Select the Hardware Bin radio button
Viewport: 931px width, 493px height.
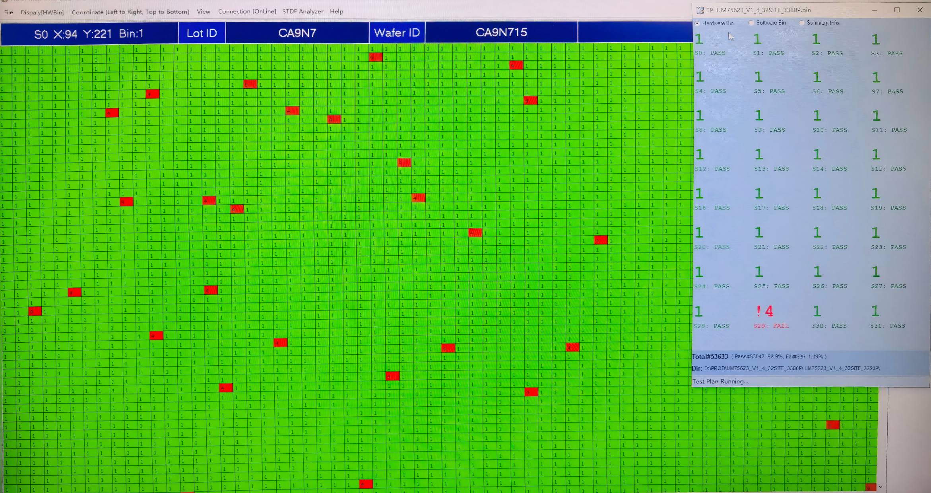(697, 23)
